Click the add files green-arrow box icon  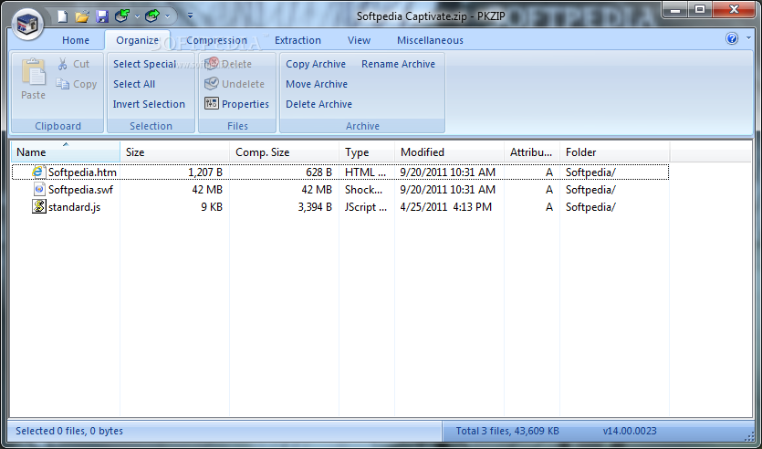click(x=122, y=16)
